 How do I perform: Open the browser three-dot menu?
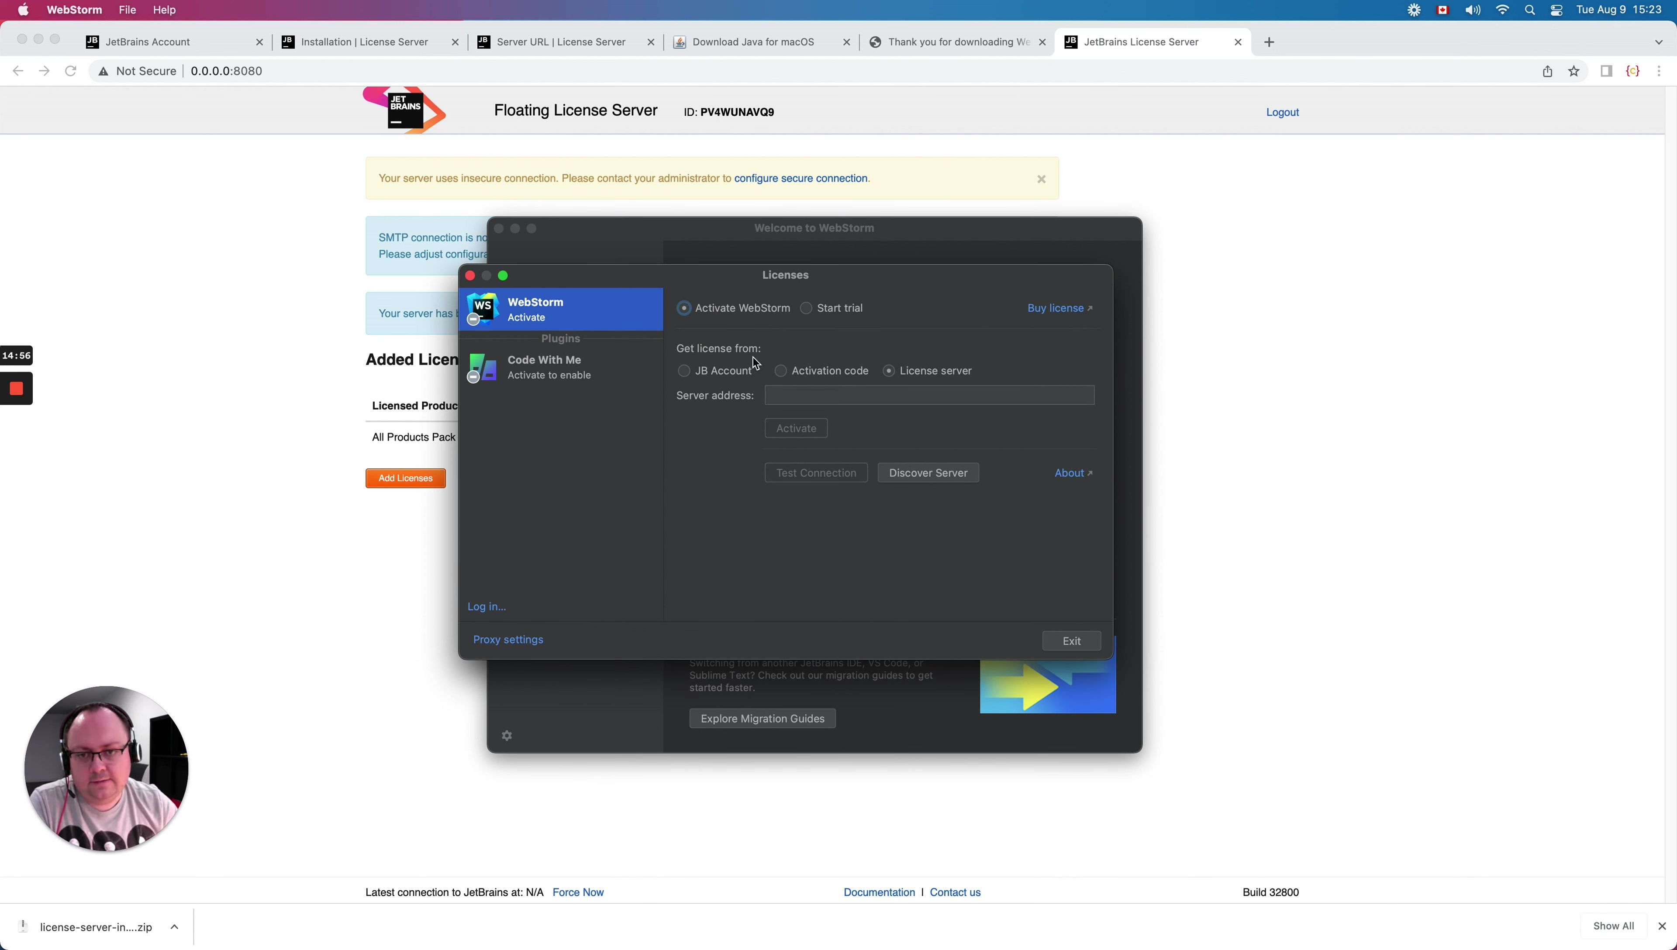(1659, 71)
